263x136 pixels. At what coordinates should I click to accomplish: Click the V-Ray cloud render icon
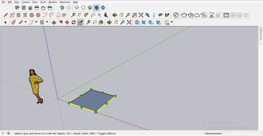click(x=197, y=15)
